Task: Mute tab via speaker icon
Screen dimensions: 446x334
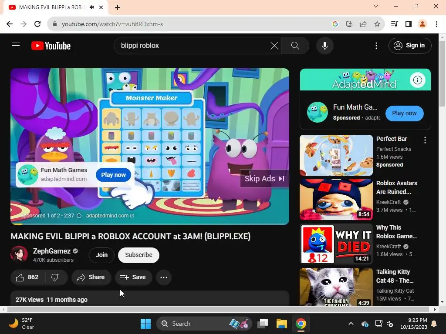Action: click(91, 7)
